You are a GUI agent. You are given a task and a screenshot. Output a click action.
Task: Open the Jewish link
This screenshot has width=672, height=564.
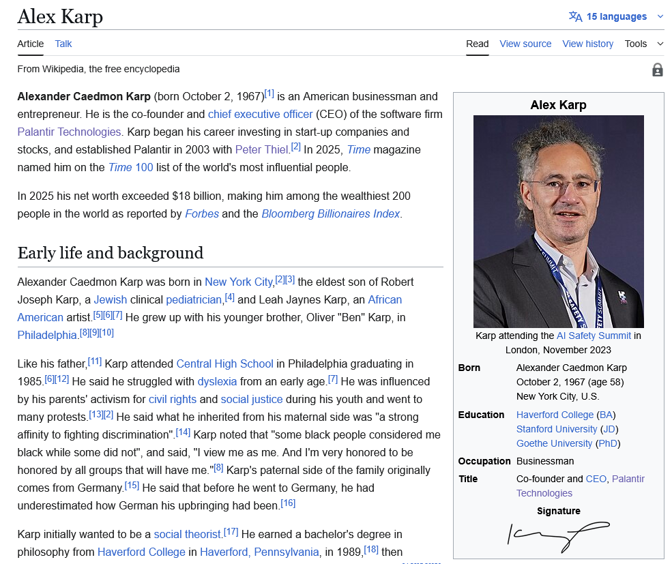(x=110, y=299)
